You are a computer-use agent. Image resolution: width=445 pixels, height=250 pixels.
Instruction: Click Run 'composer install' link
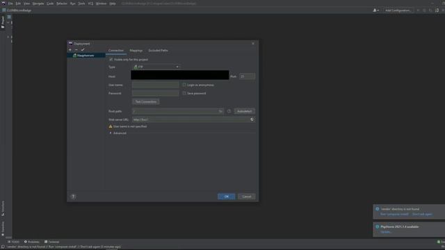(x=394, y=215)
